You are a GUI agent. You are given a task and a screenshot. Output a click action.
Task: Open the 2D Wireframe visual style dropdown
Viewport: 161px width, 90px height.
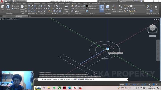92,6
